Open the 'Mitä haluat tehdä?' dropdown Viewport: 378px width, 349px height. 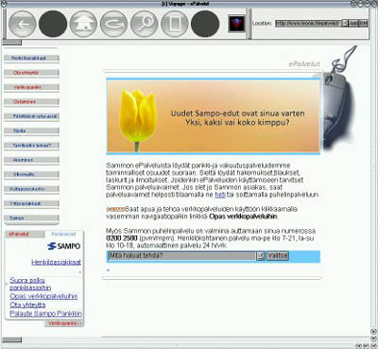pos(186,255)
